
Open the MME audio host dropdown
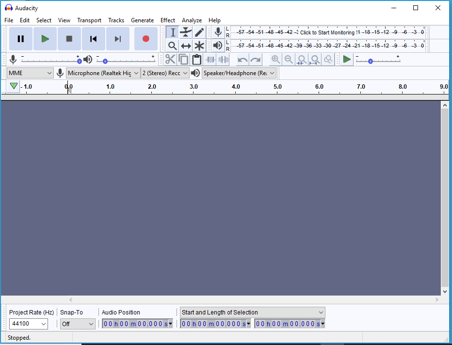[30, 73]
